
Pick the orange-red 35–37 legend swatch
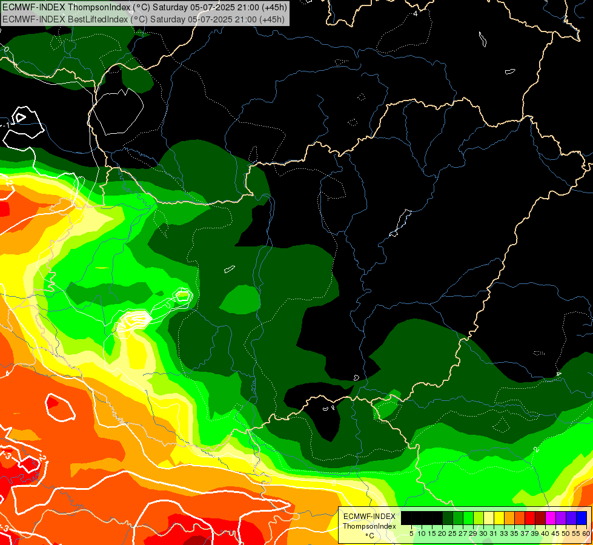pyautogui.click(x=520, y=518)
